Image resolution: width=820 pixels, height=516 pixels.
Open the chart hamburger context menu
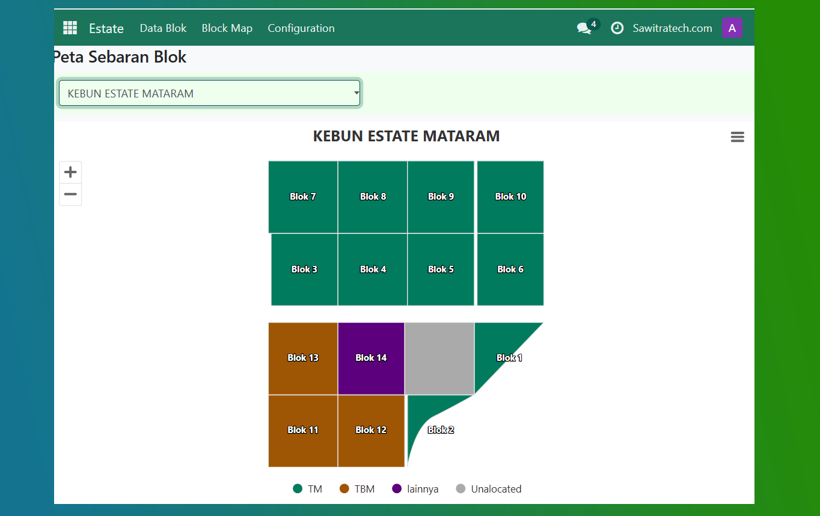coord(737,137)
